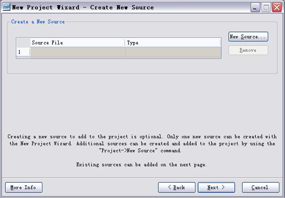Minimize the New Project Wizard window
This screenshot has height=198, width=285.
255,7
